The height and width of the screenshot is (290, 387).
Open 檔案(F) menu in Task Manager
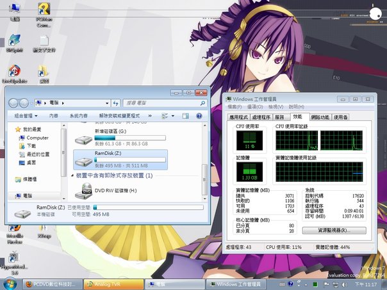(x=235, y=107)
